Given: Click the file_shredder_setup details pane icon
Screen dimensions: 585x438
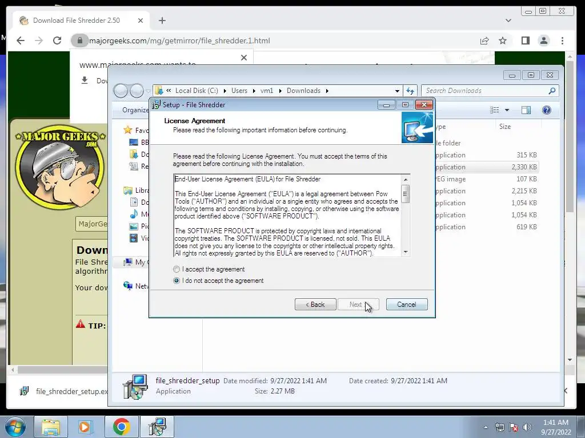Looking at the screenshot, I should 135,386.
